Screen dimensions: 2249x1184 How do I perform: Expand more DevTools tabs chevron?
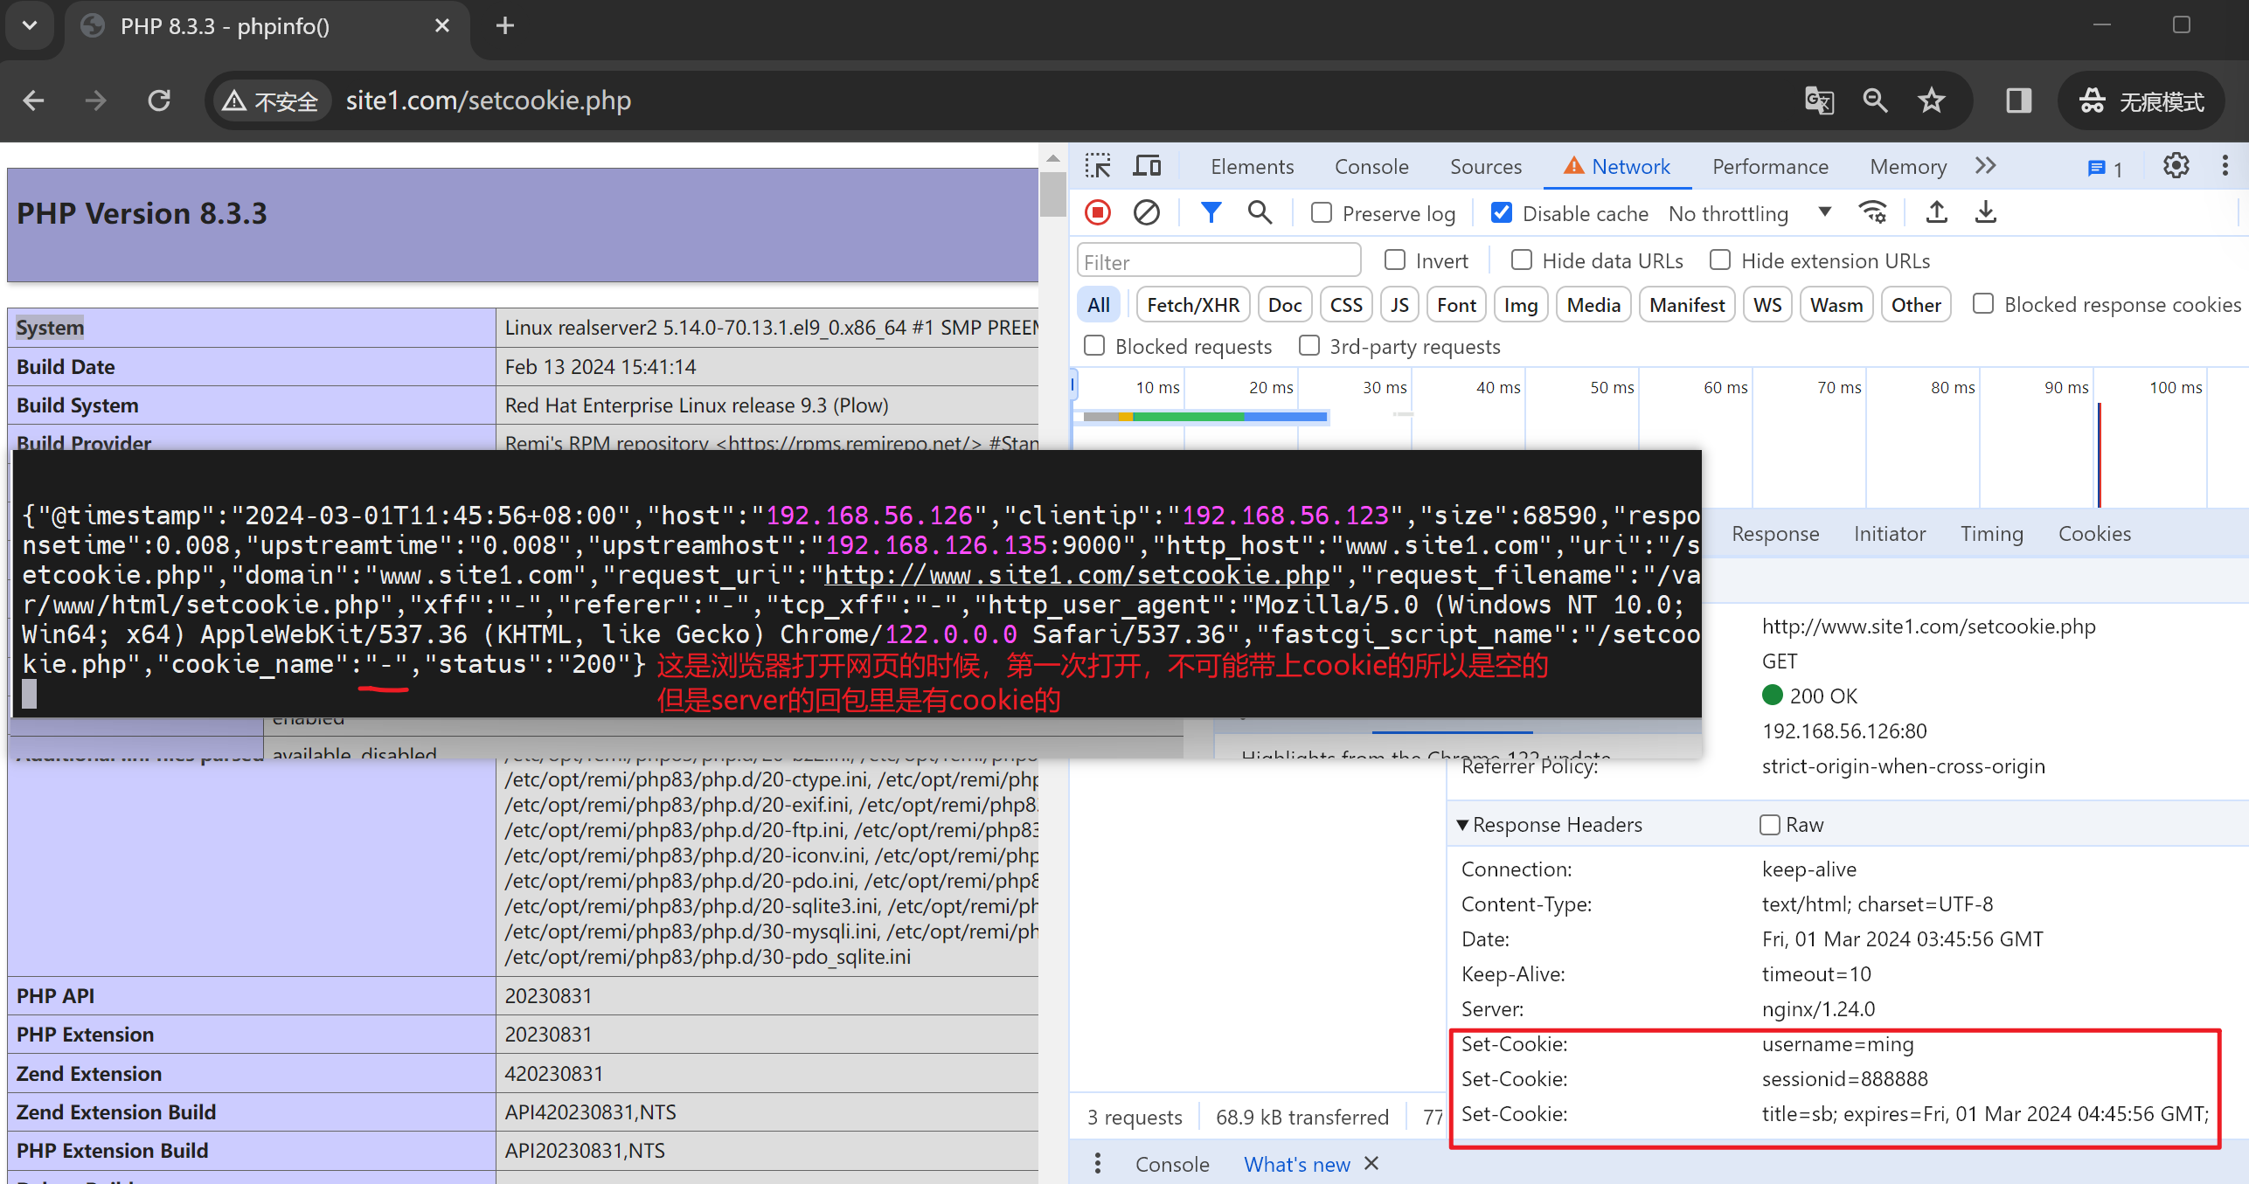(x=1986, y=166)
